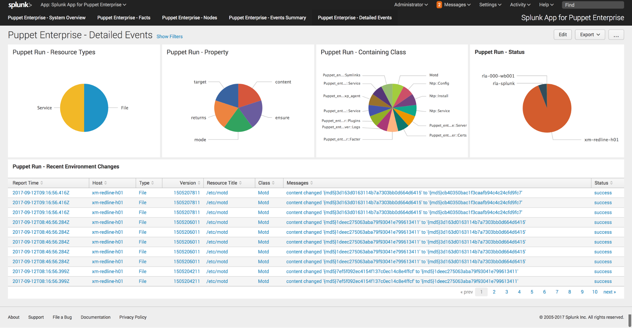This screenshot has height=328, width=632.
Task: Open the Documentation footer link
Action: [x=95, y=317]
